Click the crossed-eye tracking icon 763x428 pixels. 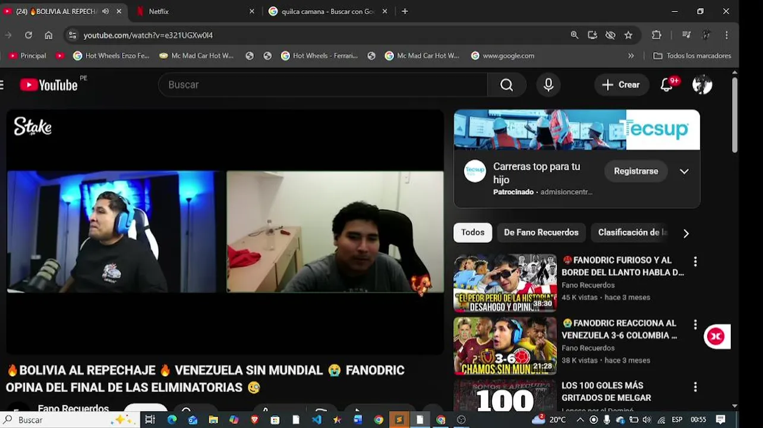[610, 35]
